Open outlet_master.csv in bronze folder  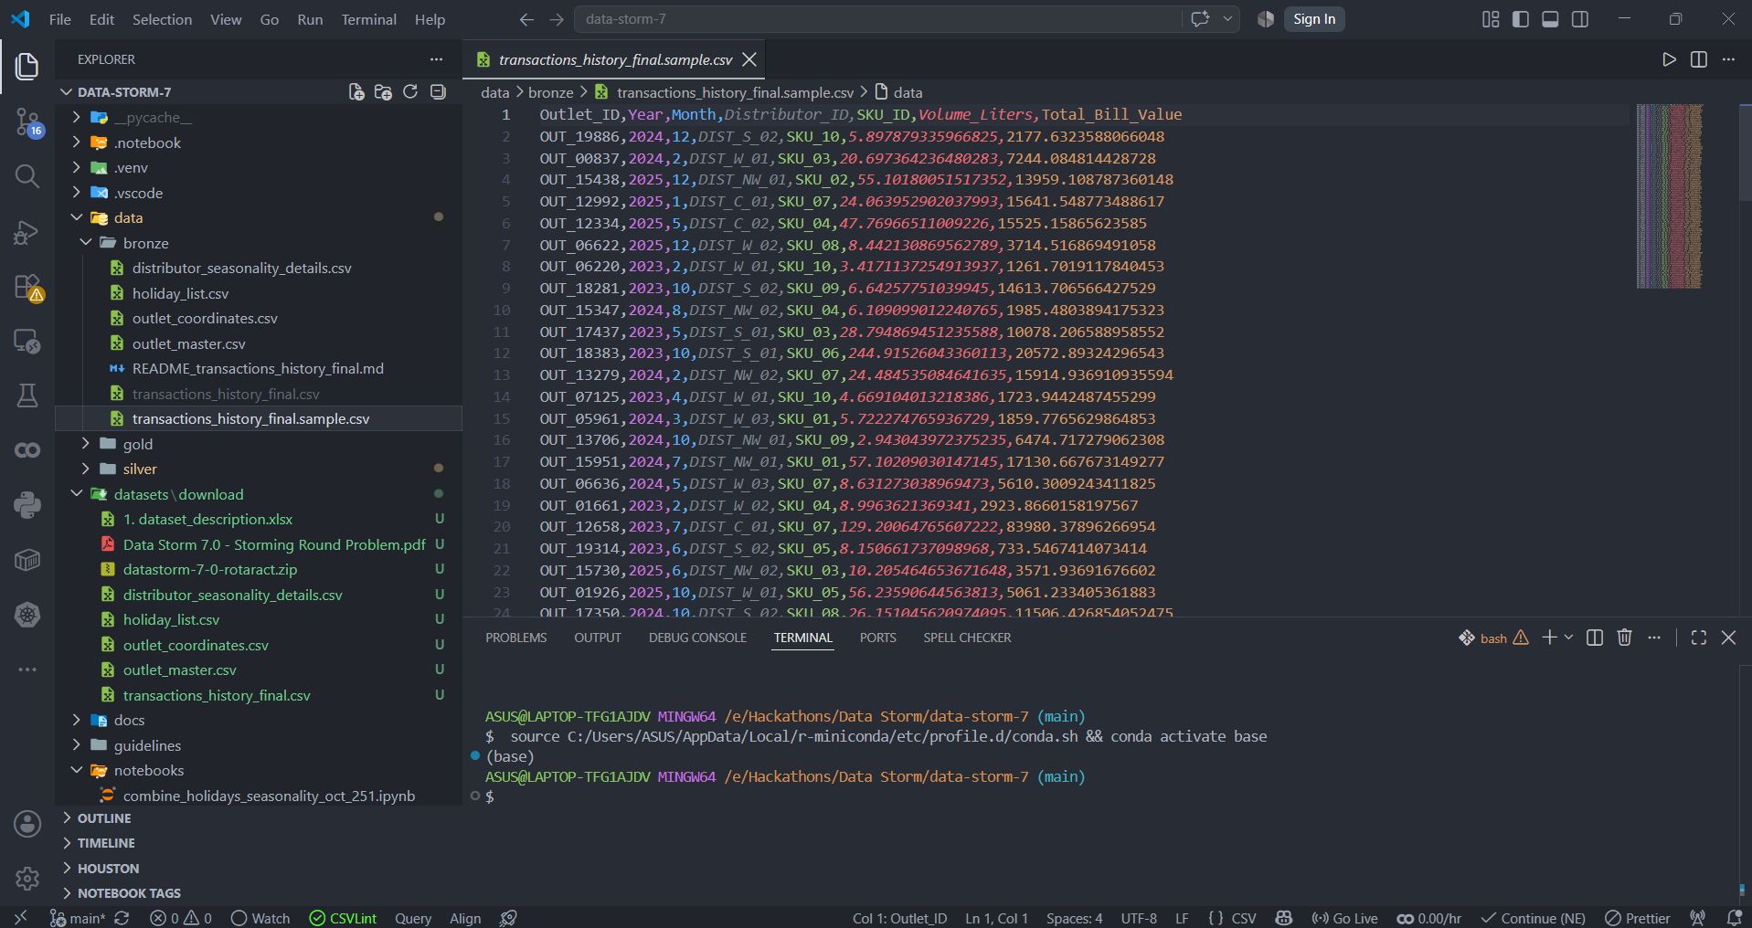tap(189, 343)
